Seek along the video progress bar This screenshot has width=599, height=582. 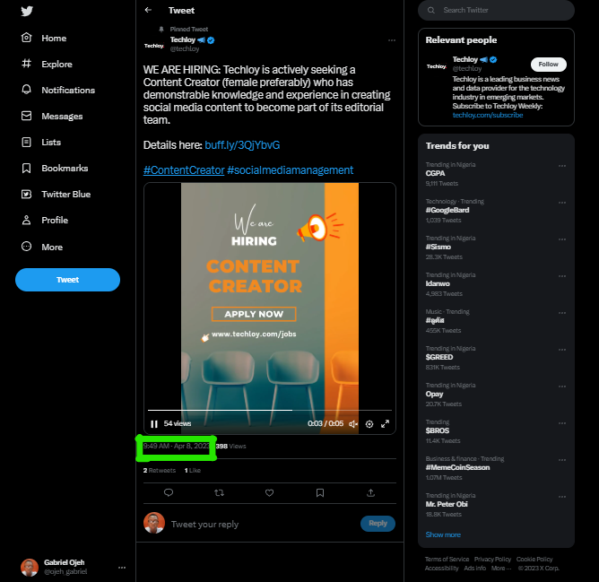[270, 410]
